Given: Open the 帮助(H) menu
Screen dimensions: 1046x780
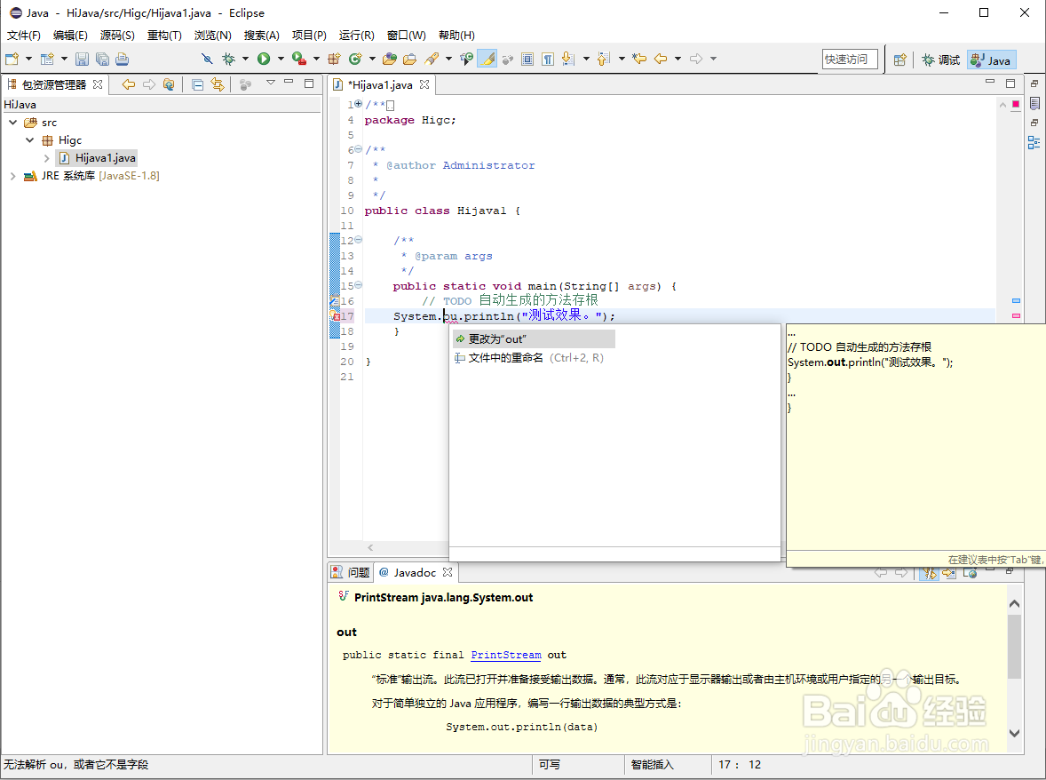Looking at the screenshot, I should (x=456, y=36).
